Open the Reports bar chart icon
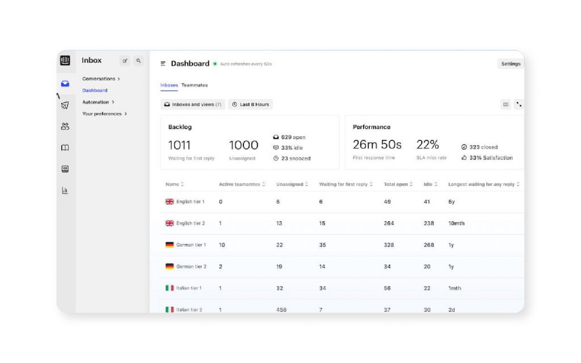Screen dimensions: 581x363 (65, 191)
